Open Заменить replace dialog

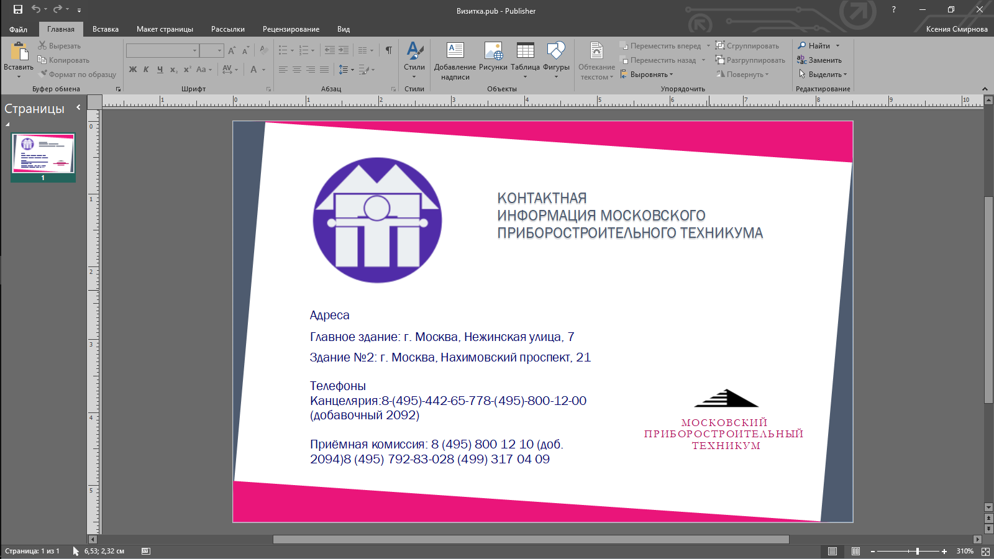pos(819,60)
